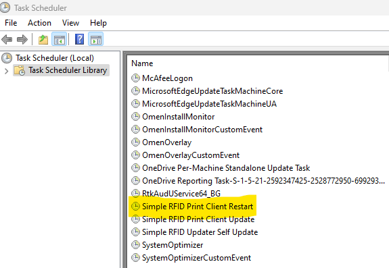Select Task Scheduler (Local) in the tree
Viewport: 389px width, 268px height.
click(55, 58)
